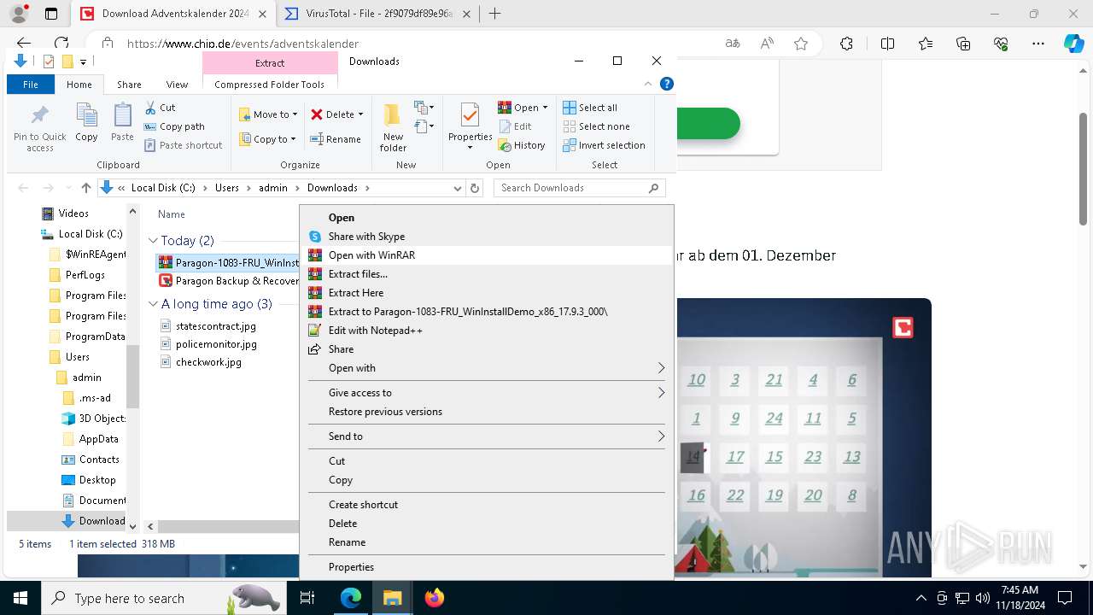1093x615 pixels.
Task: Open Edge Copilot icon
Action: (x=1073, y=44)
